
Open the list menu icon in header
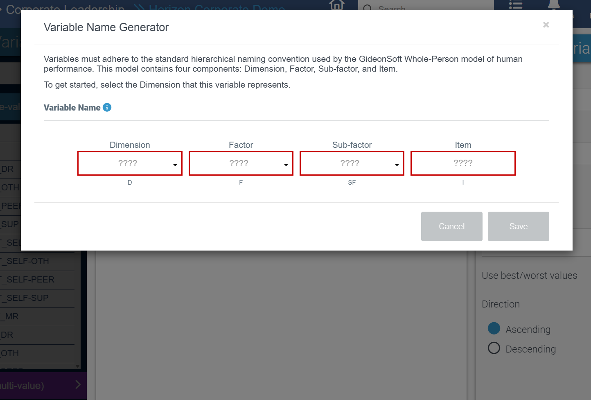(x=515, y=5)
